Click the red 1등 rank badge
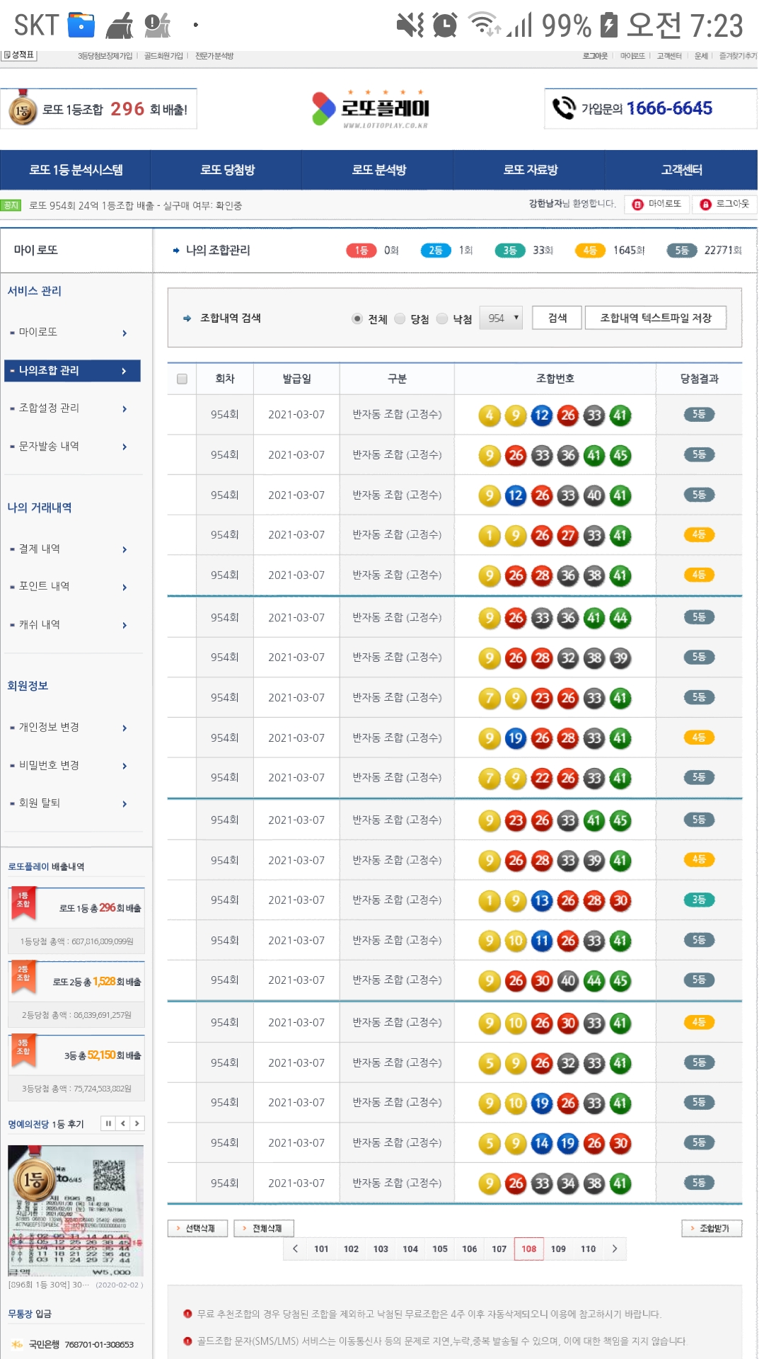 tap(361, 251)
